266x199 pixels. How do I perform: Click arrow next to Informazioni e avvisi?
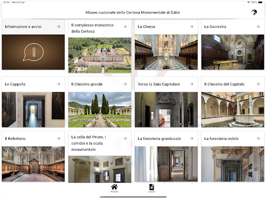tap(59, 26)
